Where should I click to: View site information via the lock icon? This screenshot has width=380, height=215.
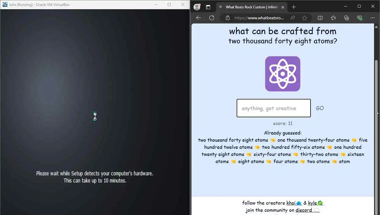pyautogui.click(x=228, y=18)
